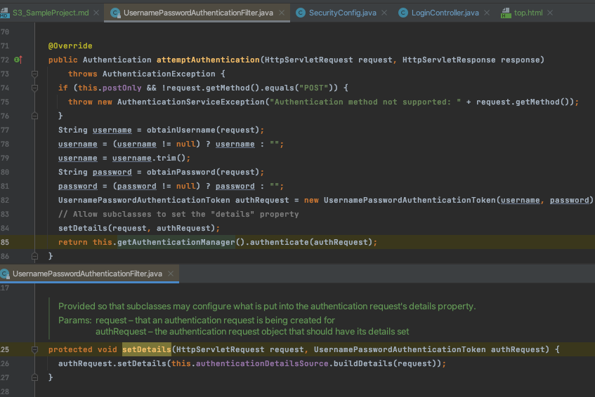Click the fold end marker on line 76
Image resolution: width=595 pixels, height=397 pixels.
(x=34, y=116)
